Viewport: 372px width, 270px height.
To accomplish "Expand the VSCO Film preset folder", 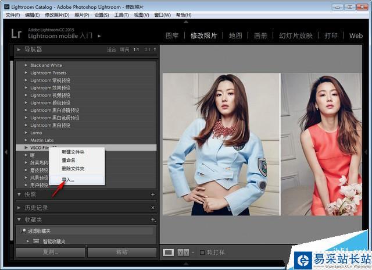I will pyautogui.click(x=26, y=147).
